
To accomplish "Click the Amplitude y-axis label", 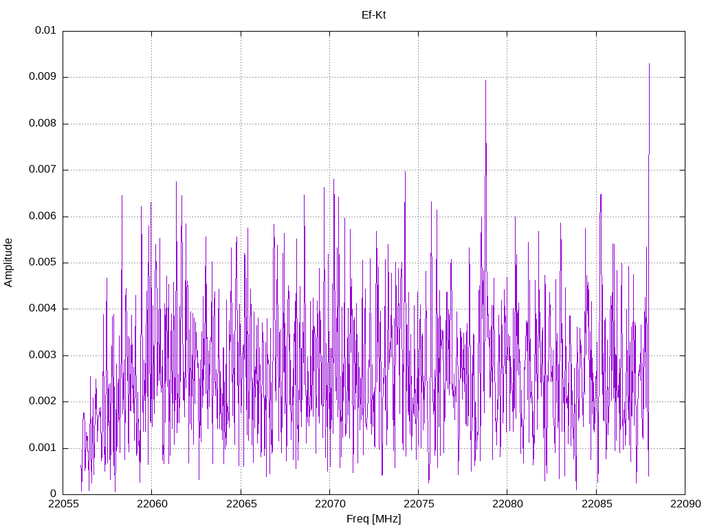I will coord(8,262).
